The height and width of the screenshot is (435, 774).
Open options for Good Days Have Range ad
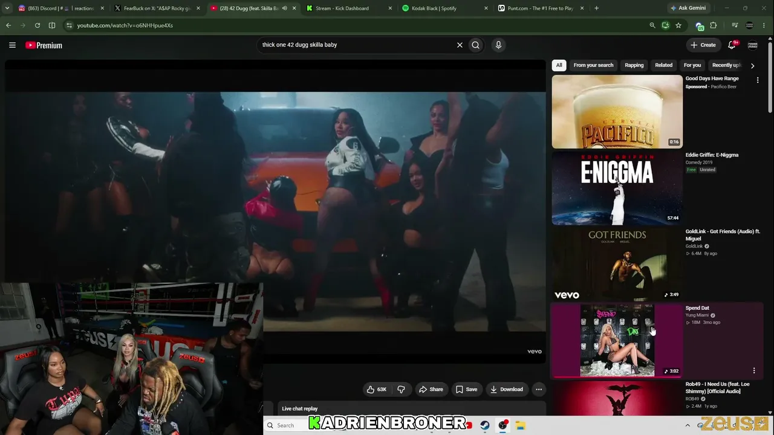758,80
